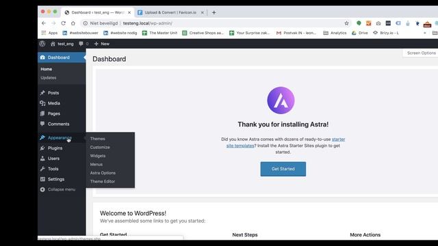Switch to Upload & Convert Favicon.io tab
The height and width of the screenshot is (246, 438).
point(170,12)
